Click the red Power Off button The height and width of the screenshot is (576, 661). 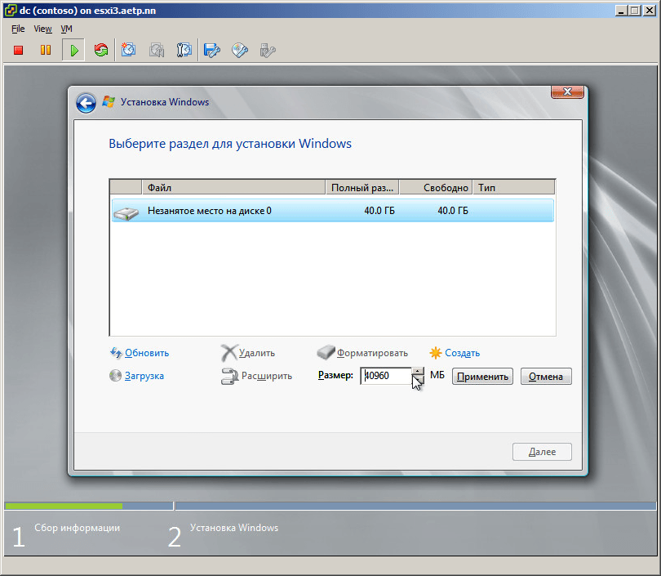coord(18,51)
